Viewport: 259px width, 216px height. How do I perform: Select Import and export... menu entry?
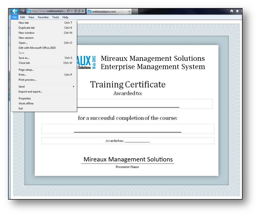44,92
